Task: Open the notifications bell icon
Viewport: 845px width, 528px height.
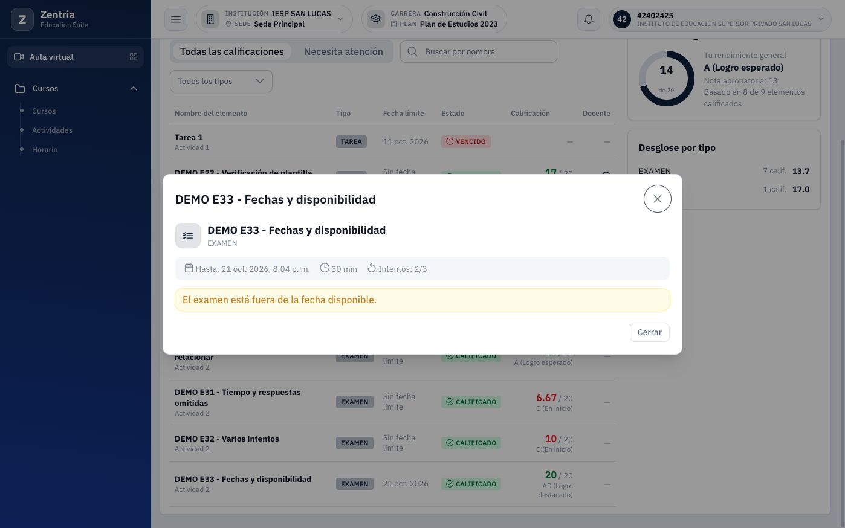Action: [589, 19]
